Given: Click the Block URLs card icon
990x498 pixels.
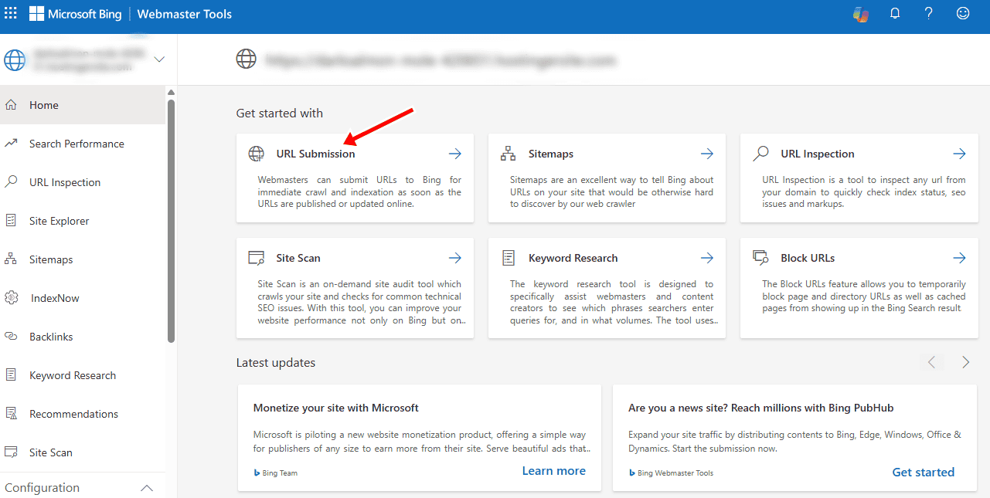Looking at the screenshot, I should tap(760, 257).
